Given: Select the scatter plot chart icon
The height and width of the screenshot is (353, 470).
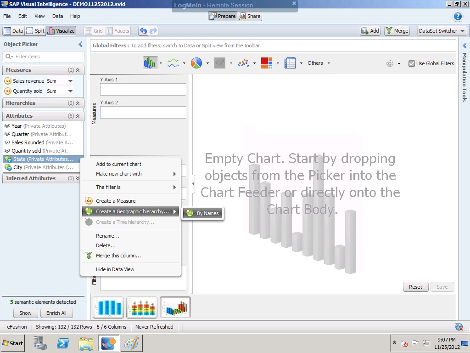Looking at the screenshot, I should (243, 63).
